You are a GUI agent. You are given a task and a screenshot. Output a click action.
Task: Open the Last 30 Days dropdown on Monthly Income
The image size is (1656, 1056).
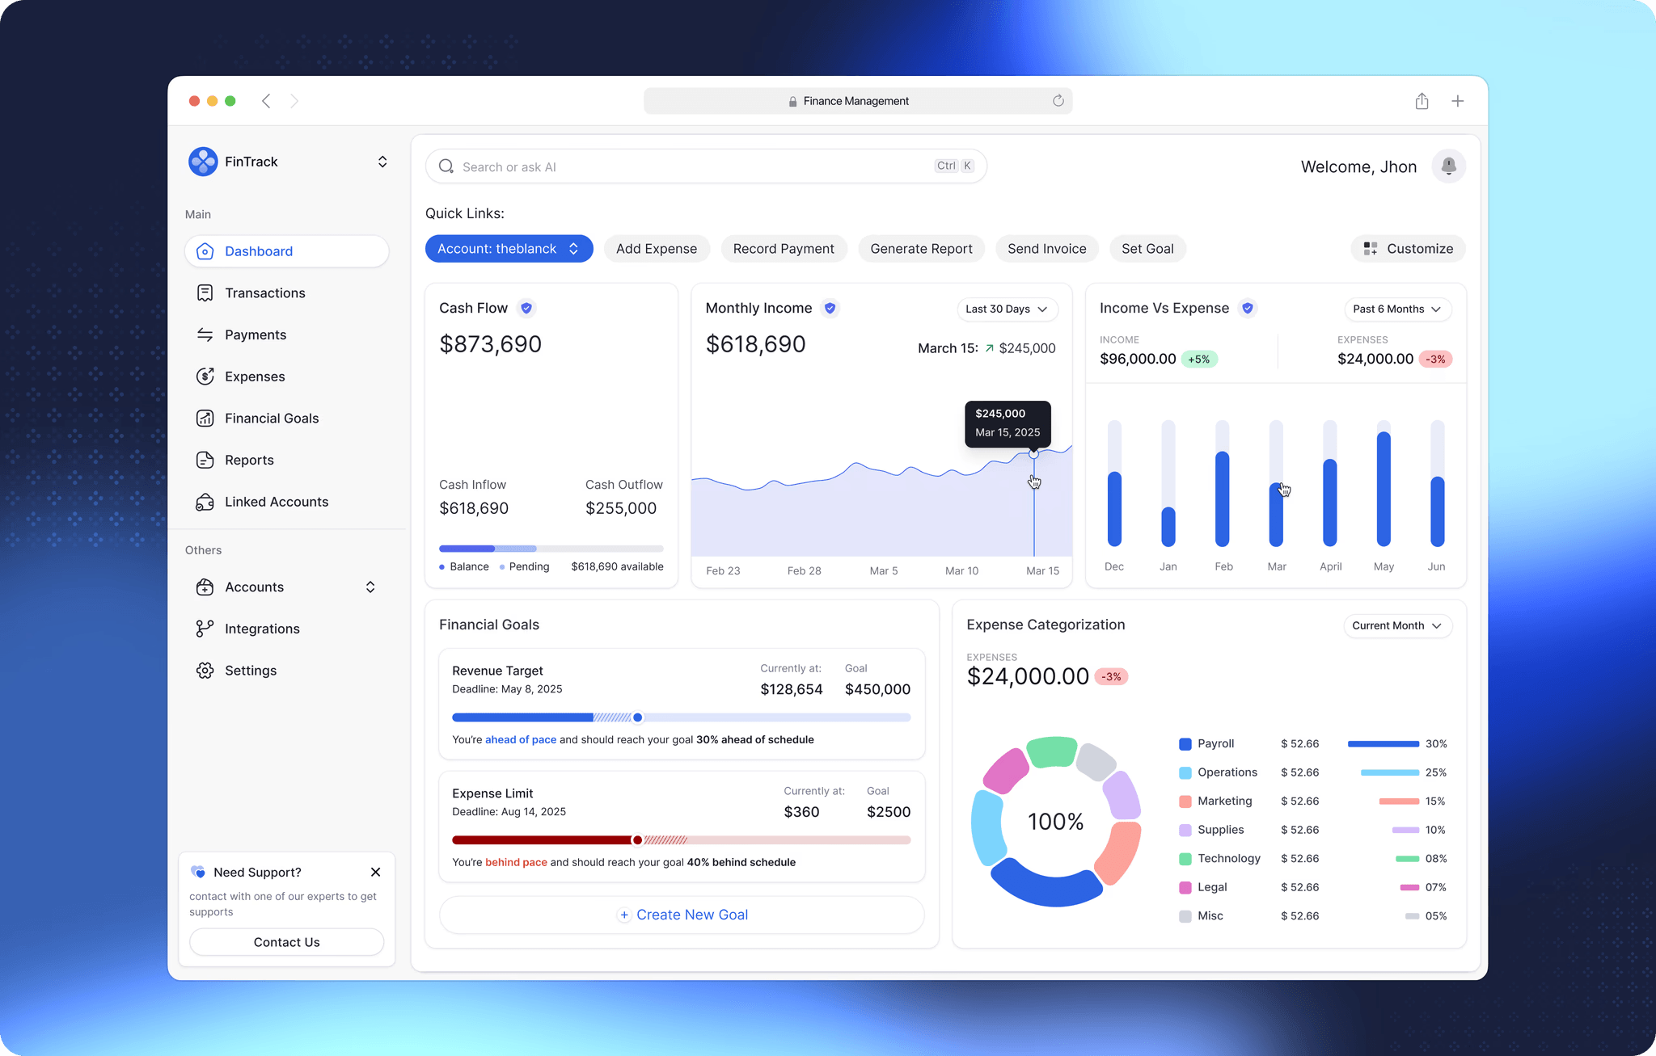pyautogui.click(x=1007, y=309)
